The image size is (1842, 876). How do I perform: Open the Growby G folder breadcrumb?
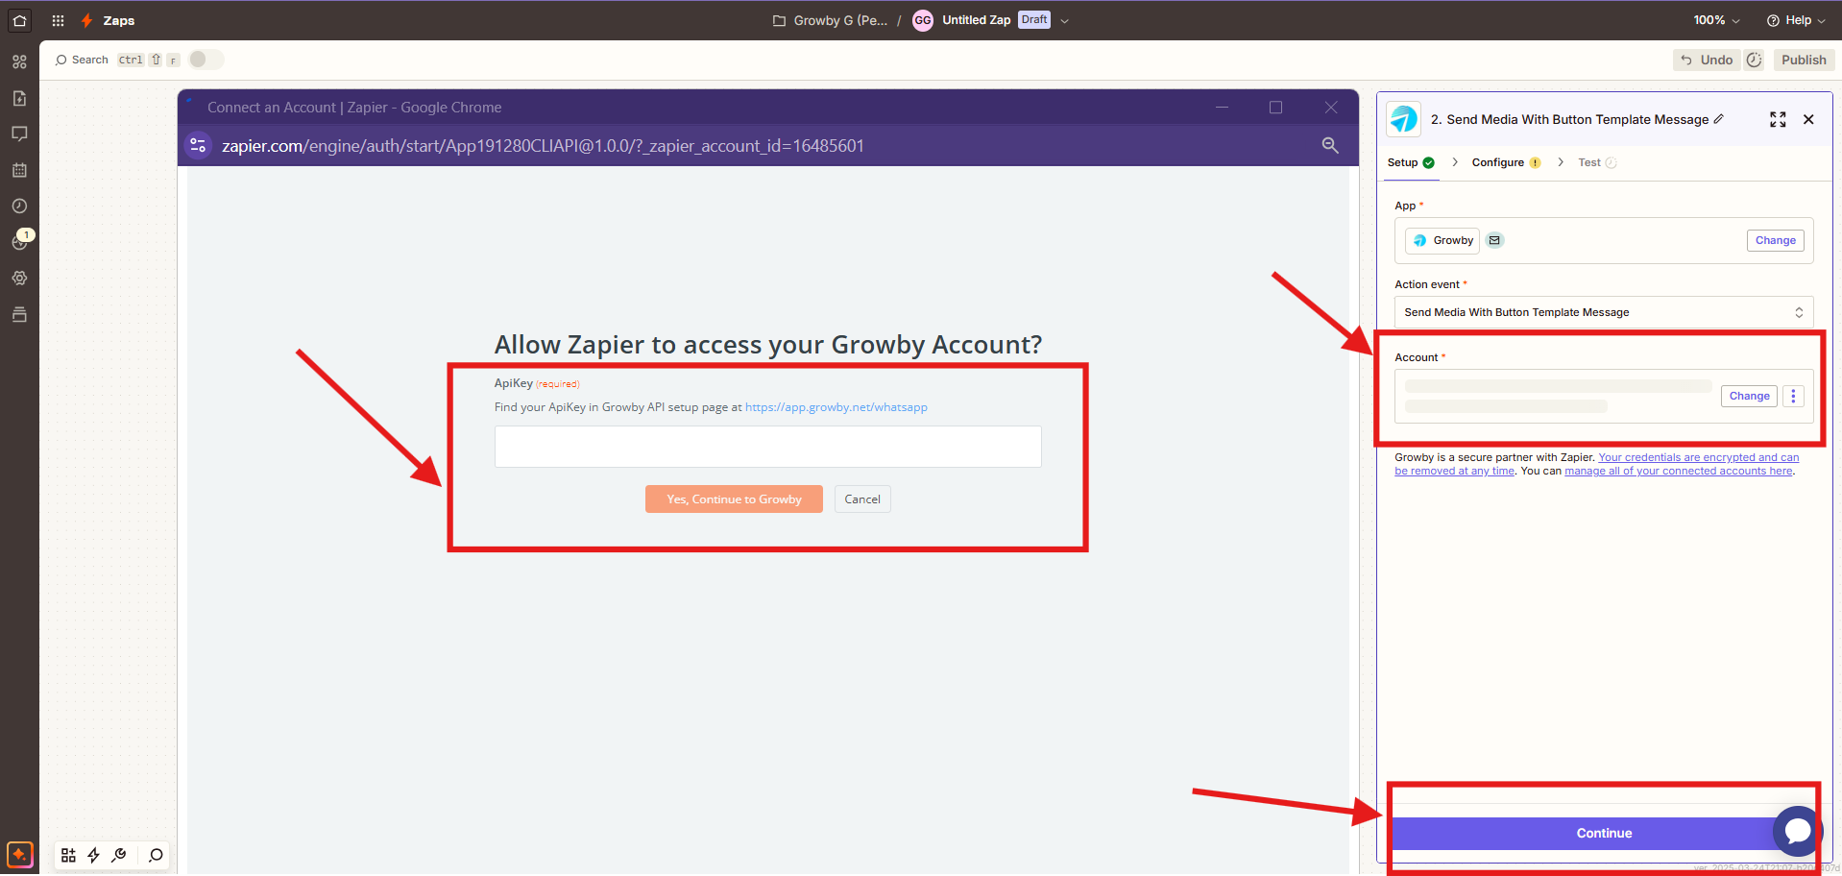[x=831, y=20]
